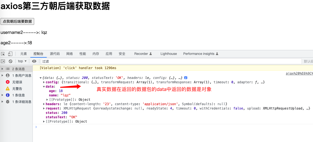
Task: Open the 源代码 tab
Action: point(55,54)
